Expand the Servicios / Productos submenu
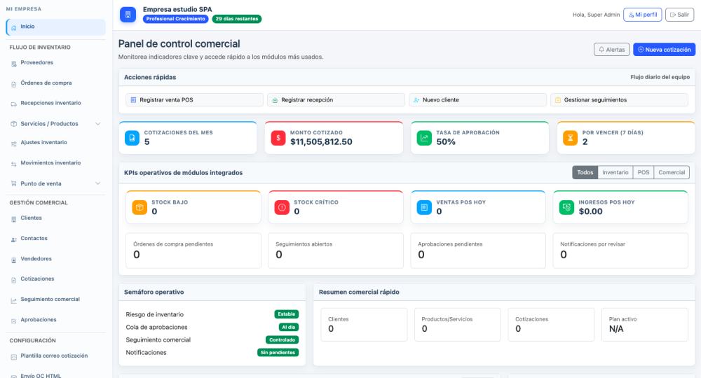Image resolution: width=701 pixels, height=378 pixels. pyautogui.click(x=97, y=124)
